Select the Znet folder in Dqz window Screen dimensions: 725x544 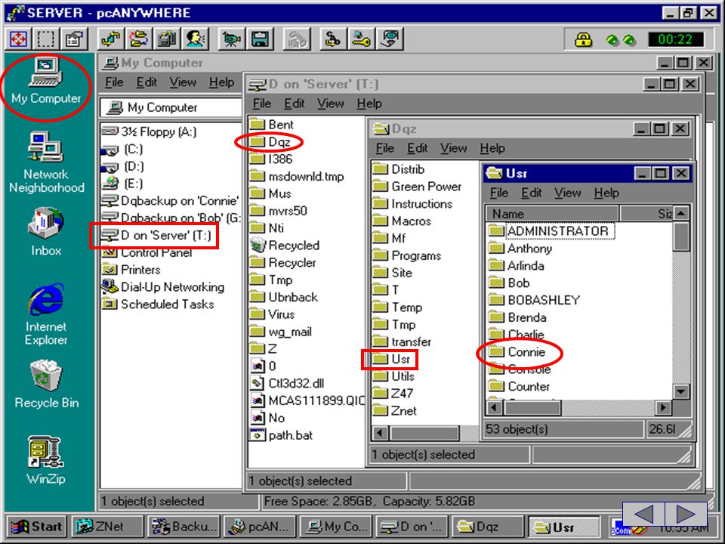395,411
